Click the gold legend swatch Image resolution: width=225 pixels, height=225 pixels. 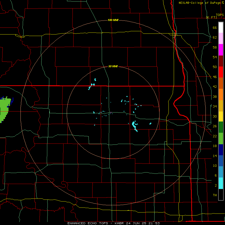(x=221, y=105)
